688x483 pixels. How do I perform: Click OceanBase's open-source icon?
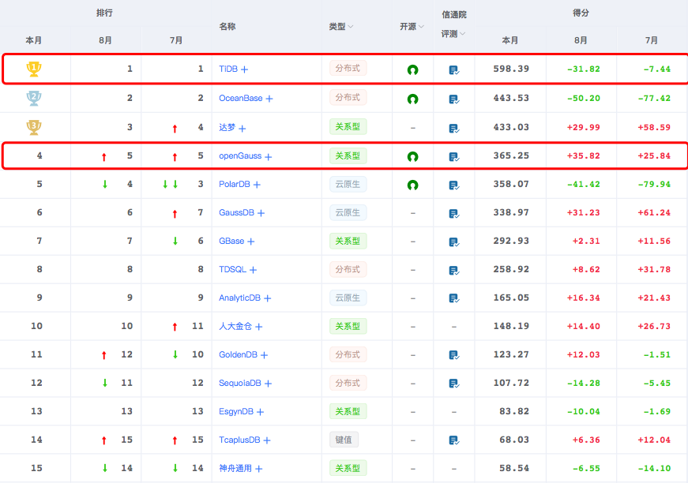click(x=412, y=99)
